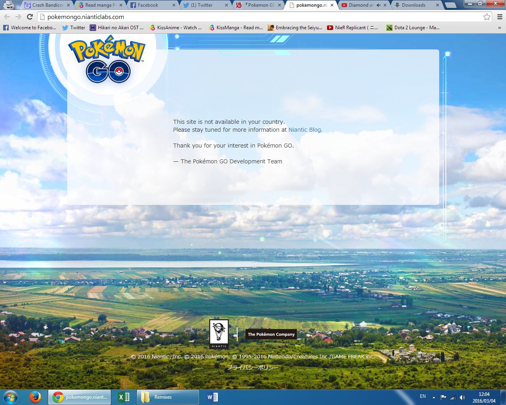This screenshot has height=405, width=506.
Task: Open the volume speaker icon
Action: 463,397
